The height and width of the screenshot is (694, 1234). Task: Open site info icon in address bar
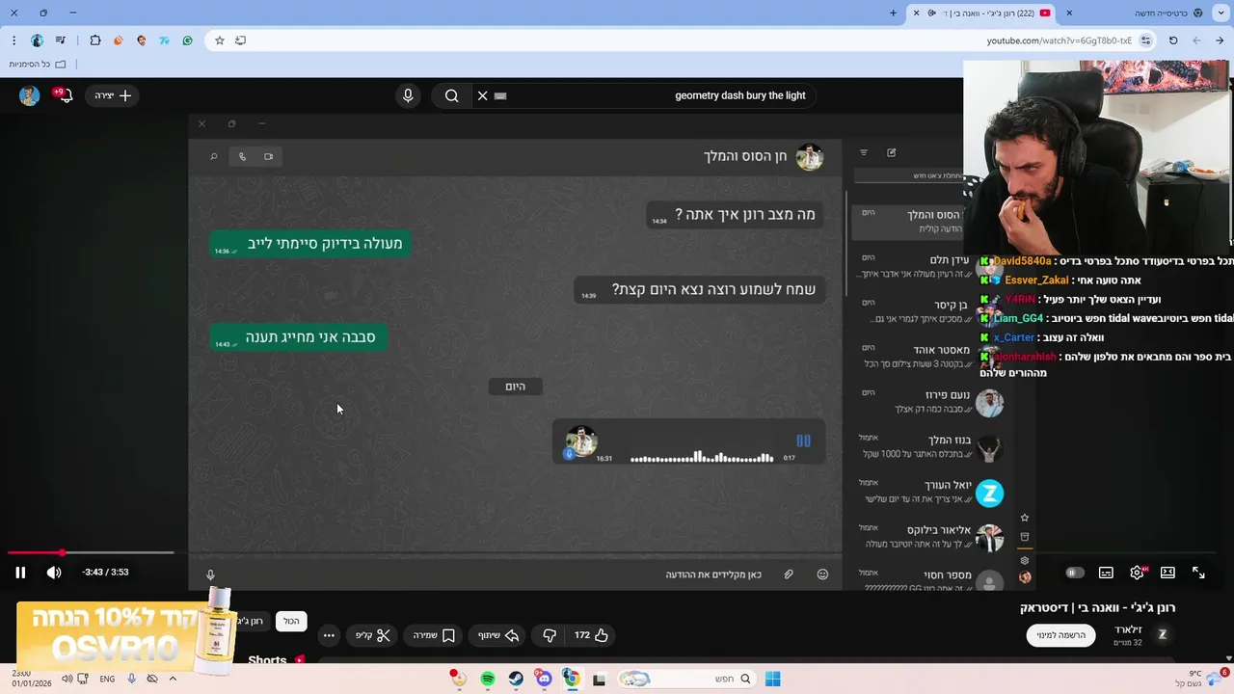(1145, 40)
